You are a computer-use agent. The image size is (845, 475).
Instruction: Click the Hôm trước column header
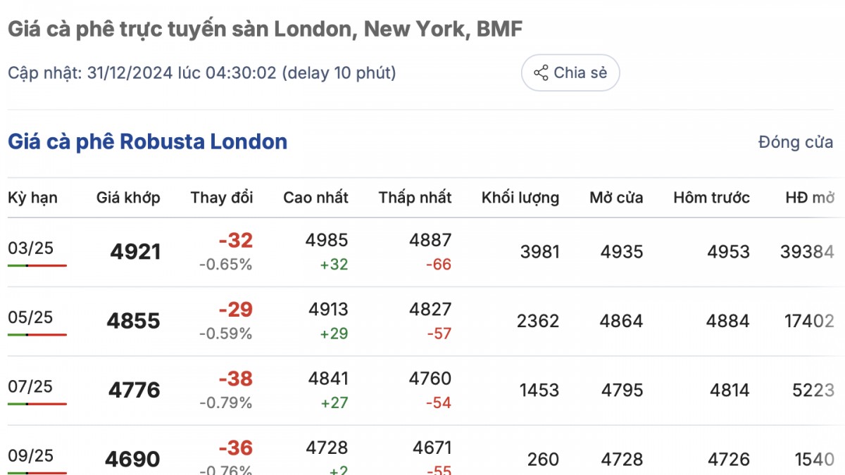click(711, 198)
